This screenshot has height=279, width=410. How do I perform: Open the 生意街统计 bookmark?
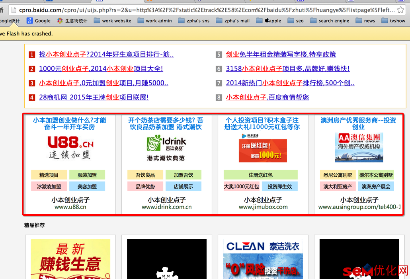[72, 21]
